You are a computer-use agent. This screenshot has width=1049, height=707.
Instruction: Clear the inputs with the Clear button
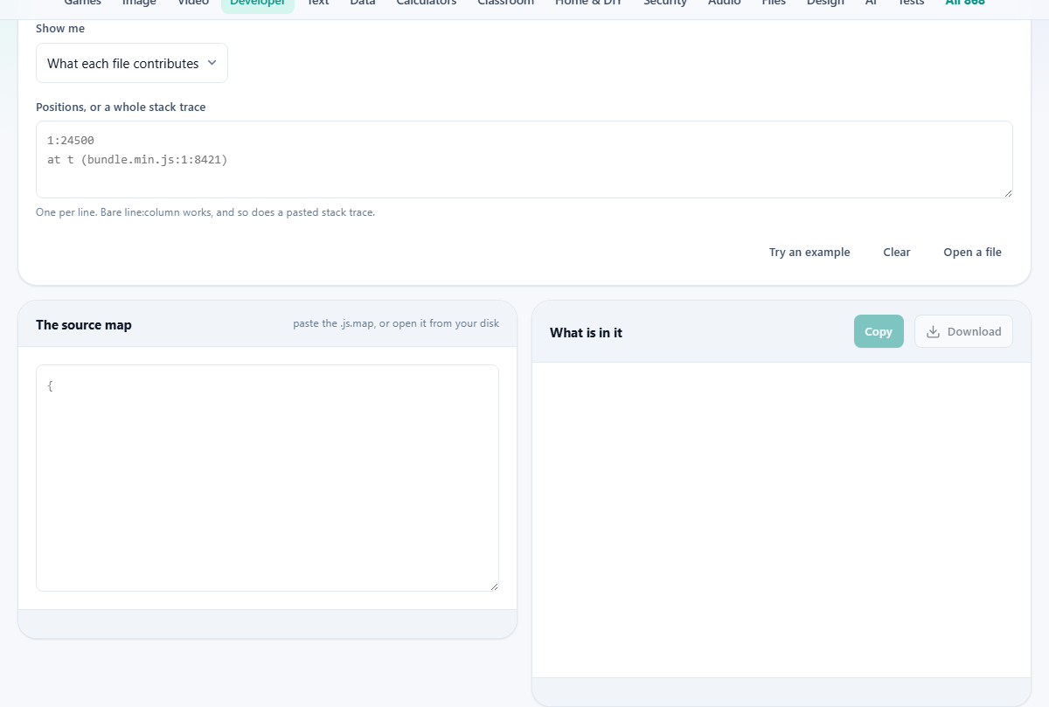point(897,252)
